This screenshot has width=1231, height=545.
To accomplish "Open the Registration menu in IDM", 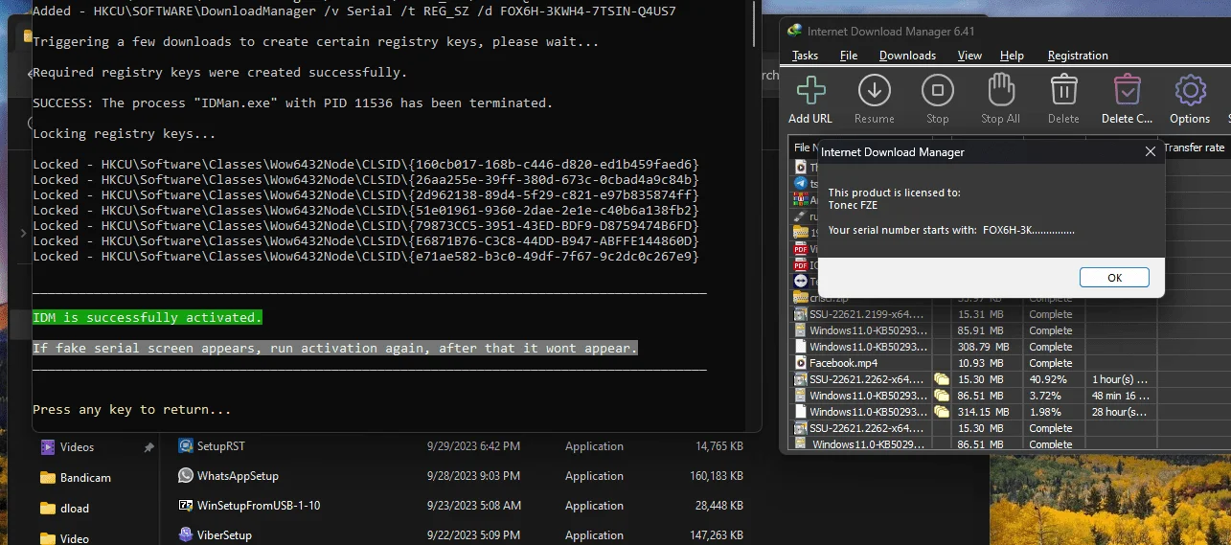I will (x=1078, y=56).
